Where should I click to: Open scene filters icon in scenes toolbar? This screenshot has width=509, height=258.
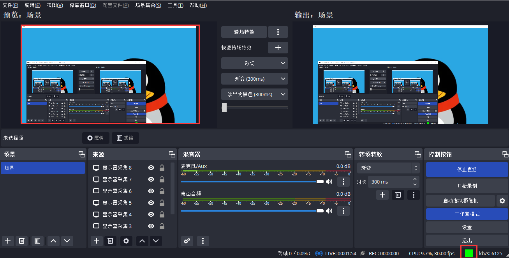click(x=37, y=241)
